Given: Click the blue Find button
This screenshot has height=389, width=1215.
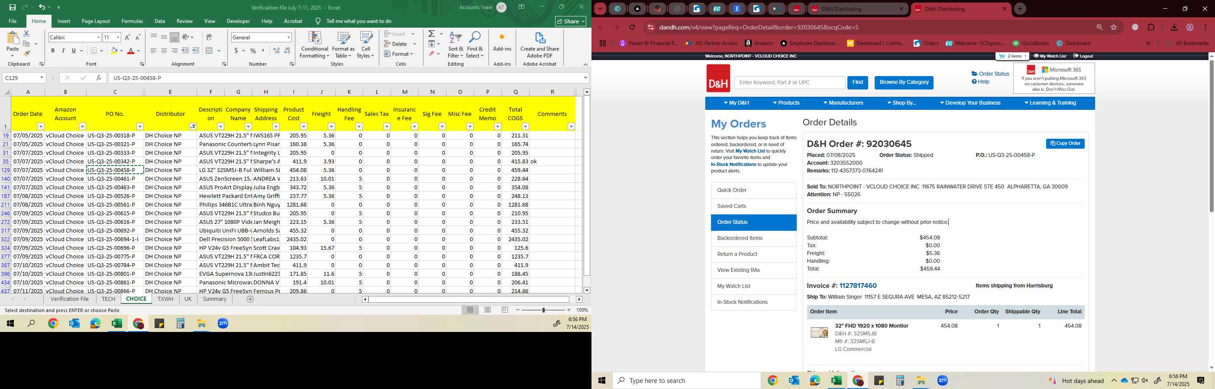Looking at the screenshot, I should tap(857, 83).
